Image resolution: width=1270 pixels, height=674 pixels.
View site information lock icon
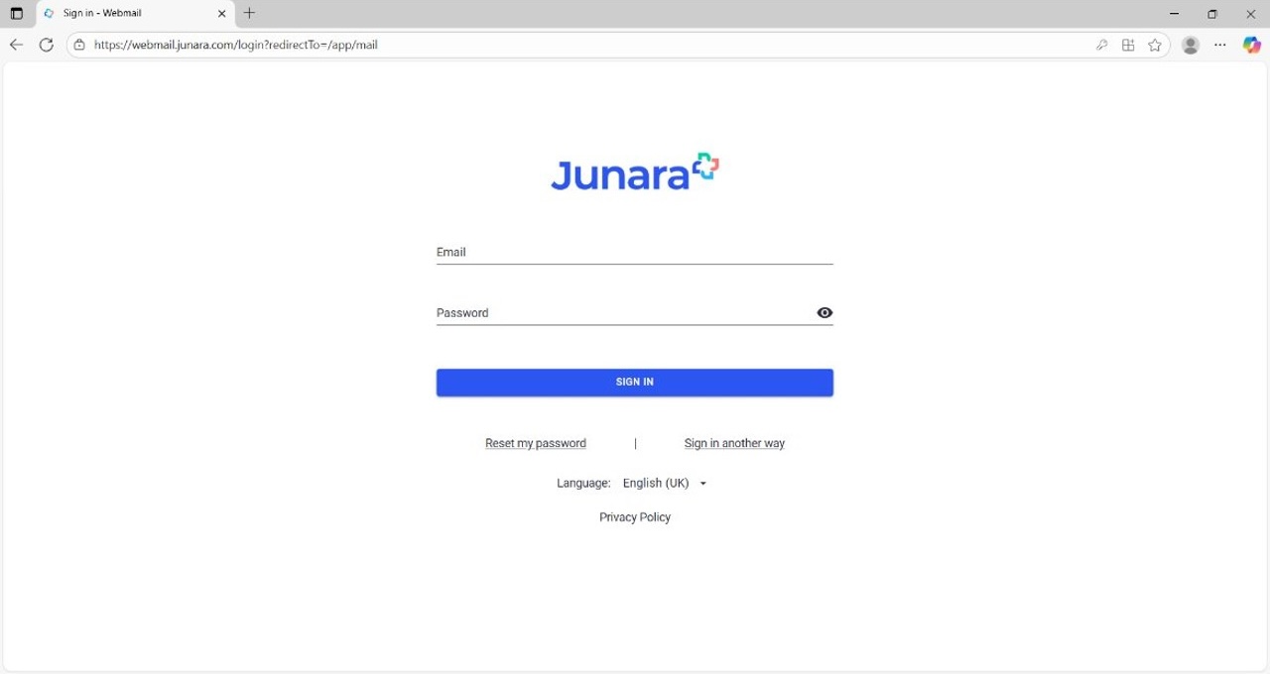pos(79,45)
